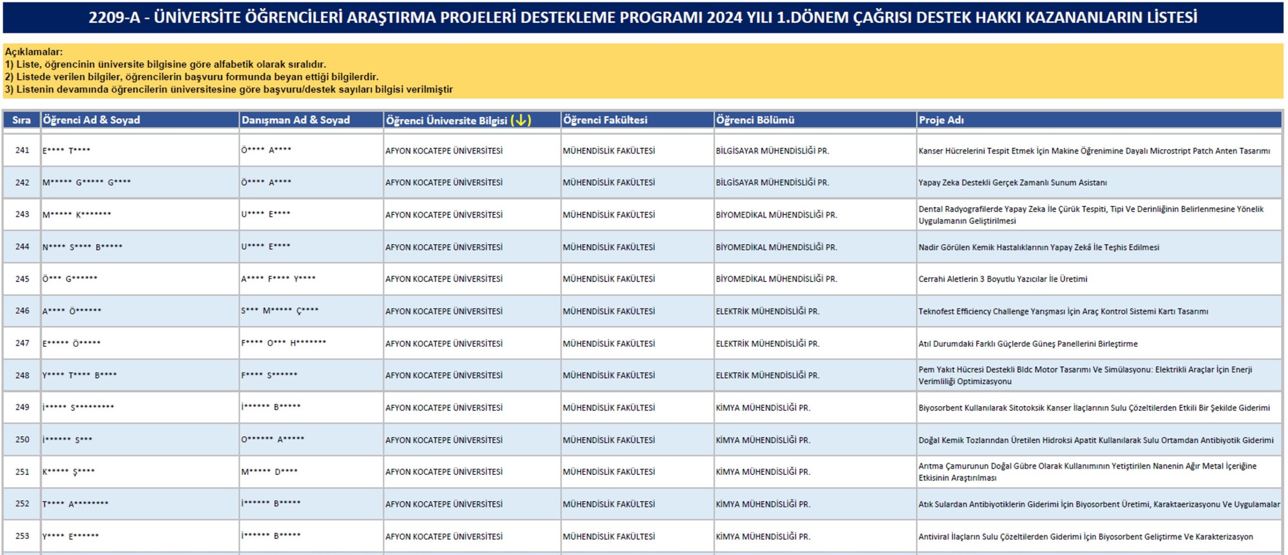Click row number 249
The width and height of the screenshot is (1288, 555).
click(x=22, y=407)
